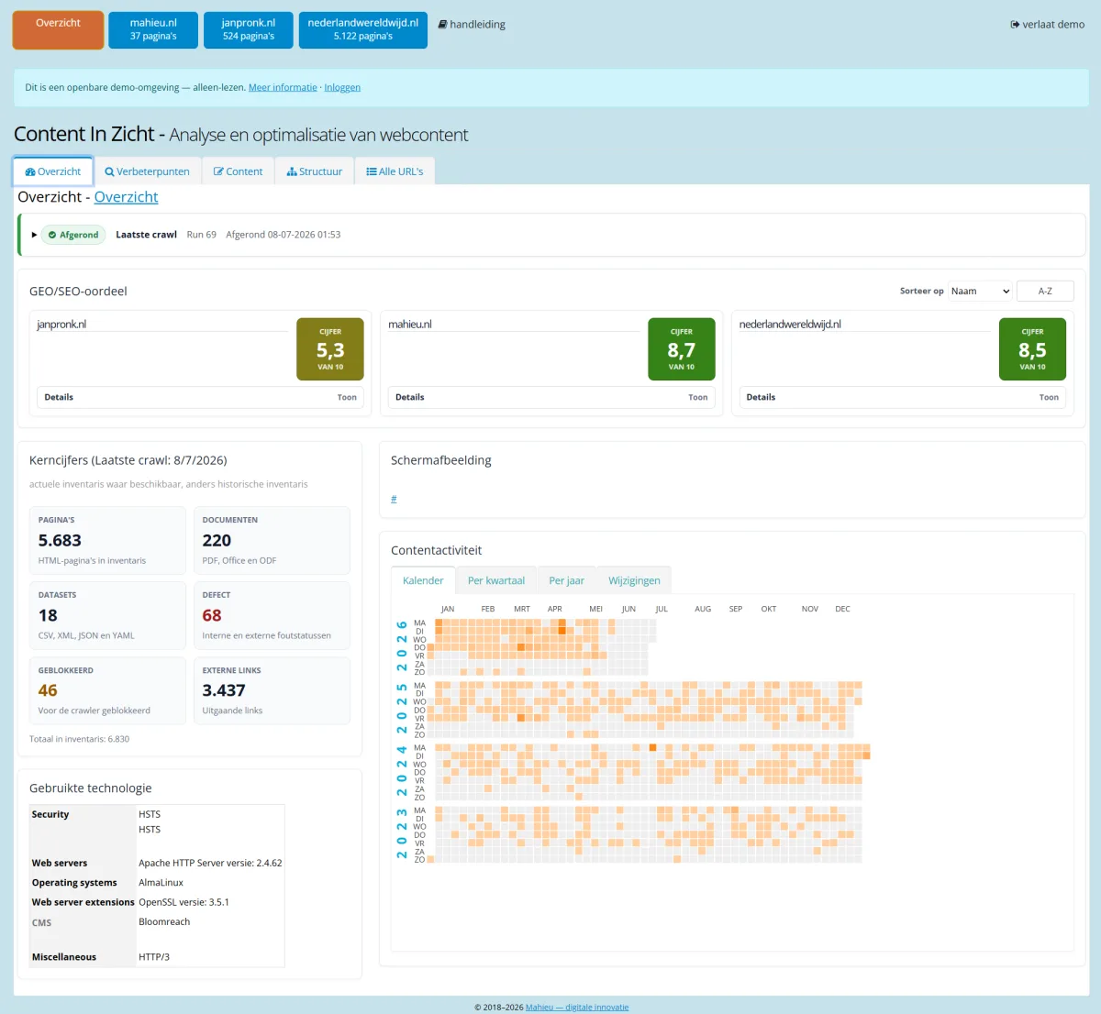Expand Details for mahieu.nl
Viewport: 1101px width, 1014px height.
click(551, 397)
